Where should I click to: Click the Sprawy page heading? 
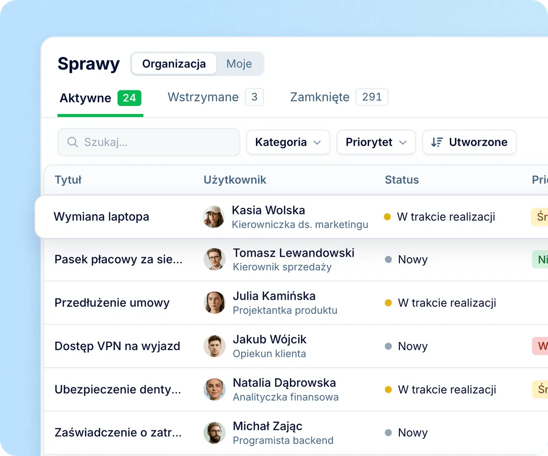point(89,64)
